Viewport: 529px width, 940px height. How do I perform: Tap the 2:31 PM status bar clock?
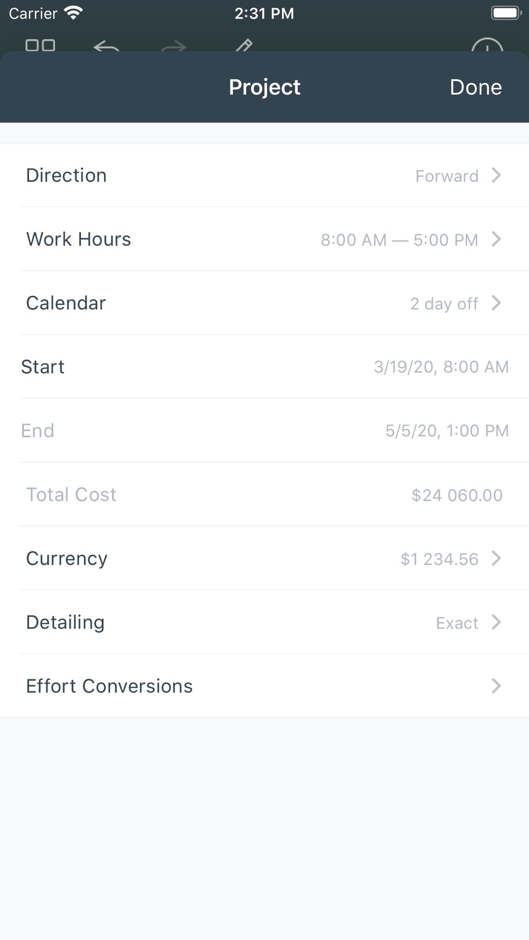tap(264, 13)
